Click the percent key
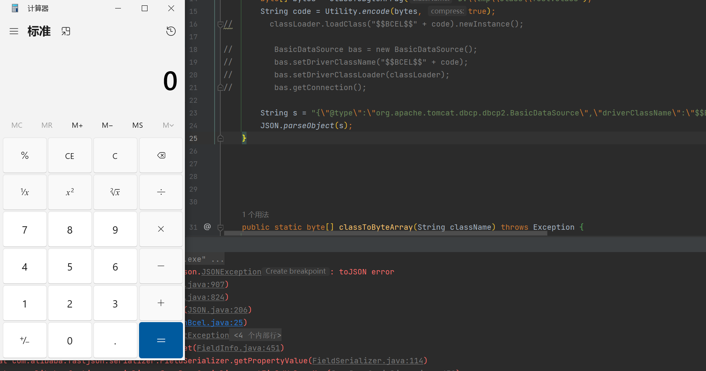This screenshot has width=706, height=371. click(x=25, y=155)
